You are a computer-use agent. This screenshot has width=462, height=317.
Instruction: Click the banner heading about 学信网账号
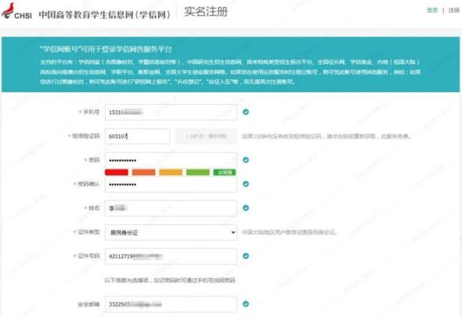(x=106, y=49)
